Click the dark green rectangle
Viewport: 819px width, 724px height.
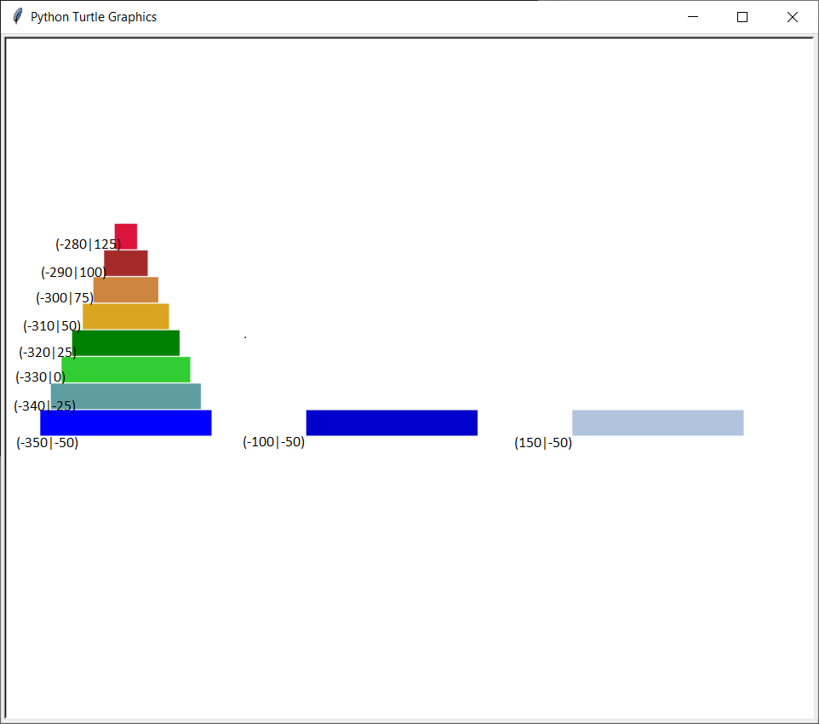point(128,342)
